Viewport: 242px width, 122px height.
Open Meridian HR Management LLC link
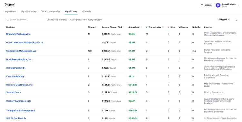tap(21, 51)
